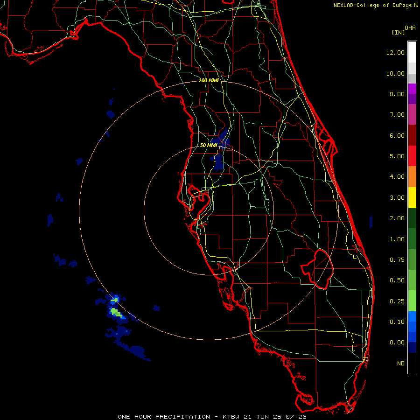This screenshot has width=420, height=420.
Task: Select the magenta legend swatch
Action: click(412, 89)
